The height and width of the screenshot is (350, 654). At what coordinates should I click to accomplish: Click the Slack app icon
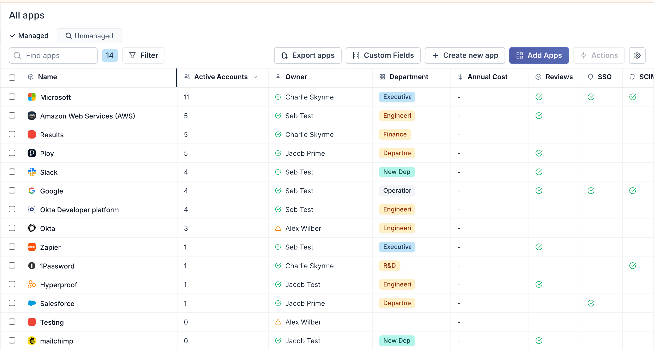(x=32, y=172)
